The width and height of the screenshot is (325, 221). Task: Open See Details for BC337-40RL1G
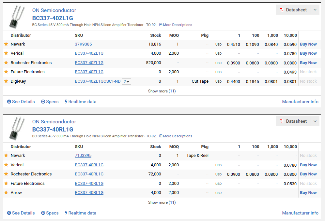[21, 213]
